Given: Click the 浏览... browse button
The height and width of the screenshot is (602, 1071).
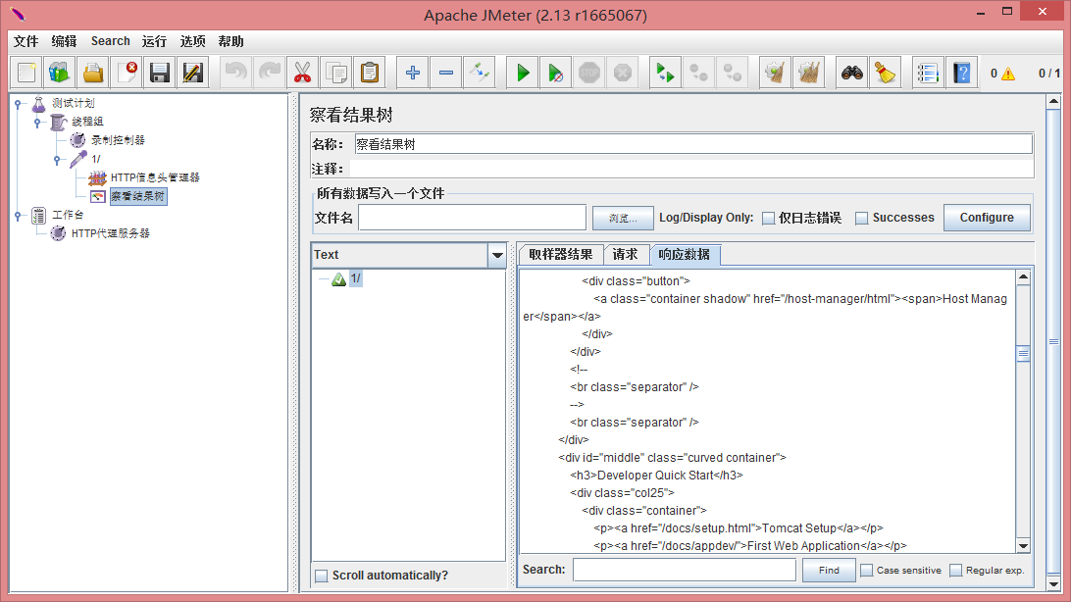Looking at the screenshot, I should coord(623,219).
